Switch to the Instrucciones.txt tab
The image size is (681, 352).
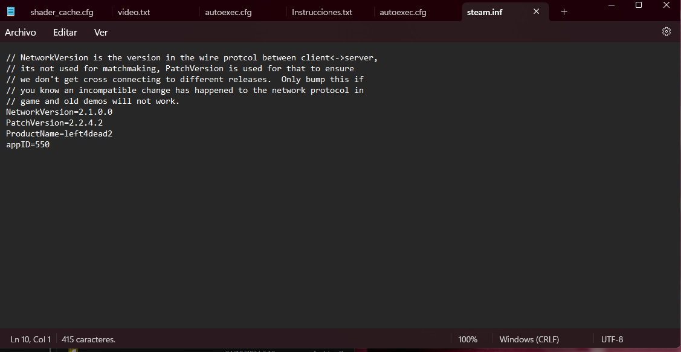(x=321, y=12)
